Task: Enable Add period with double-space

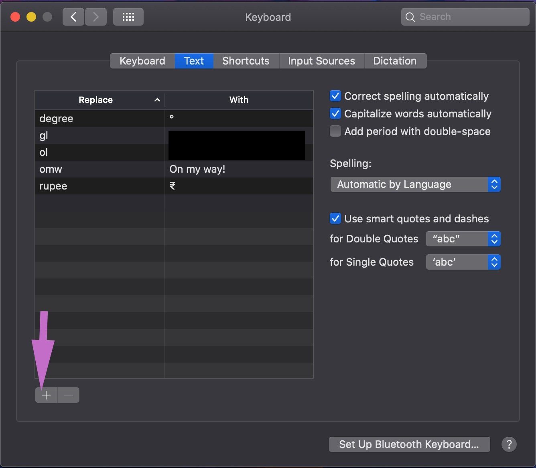Action: [x=335, y=131]
